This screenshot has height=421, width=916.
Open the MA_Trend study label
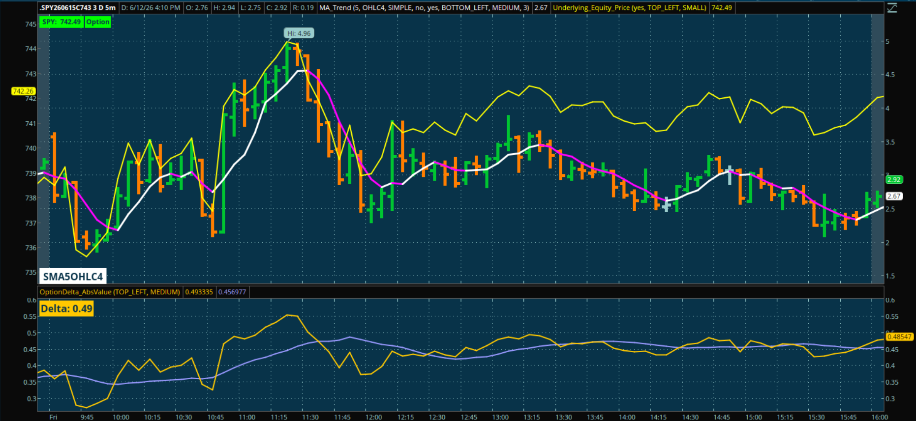tap(424, 8)
